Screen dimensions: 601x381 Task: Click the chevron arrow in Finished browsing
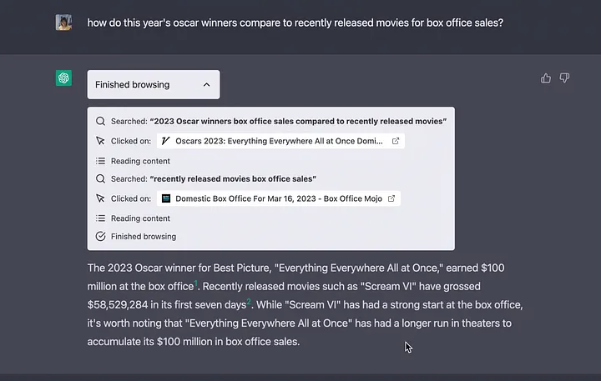pos(206,84)
